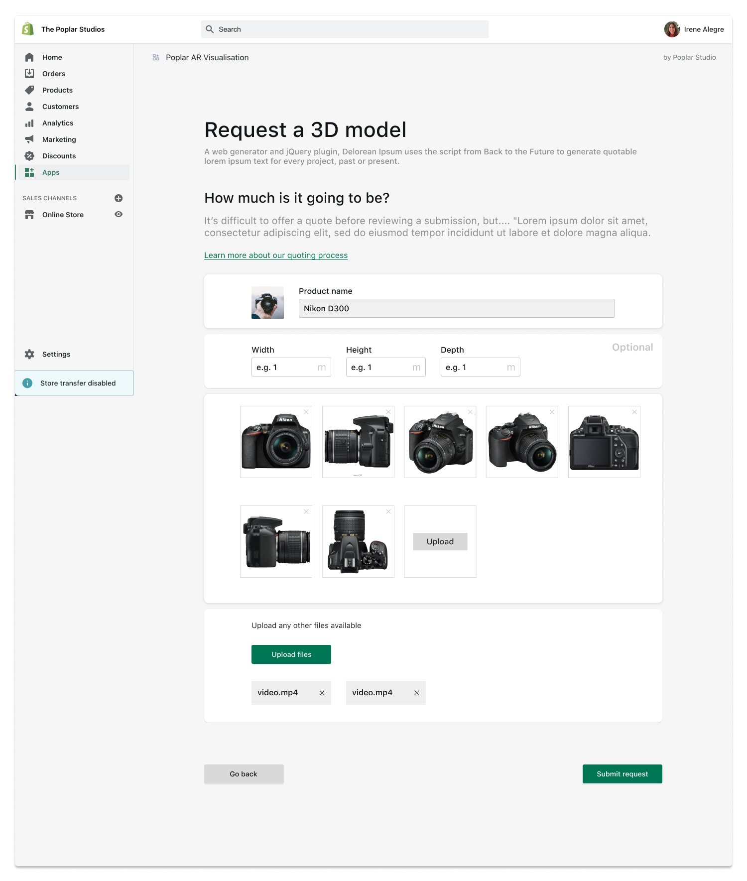Viewport: 747px width, 881px height.
Task: Open the quoting process link
Action: (x=276, y=255)
